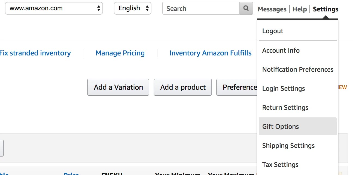
Task: Open Return Settings
Action: (285, 108)
